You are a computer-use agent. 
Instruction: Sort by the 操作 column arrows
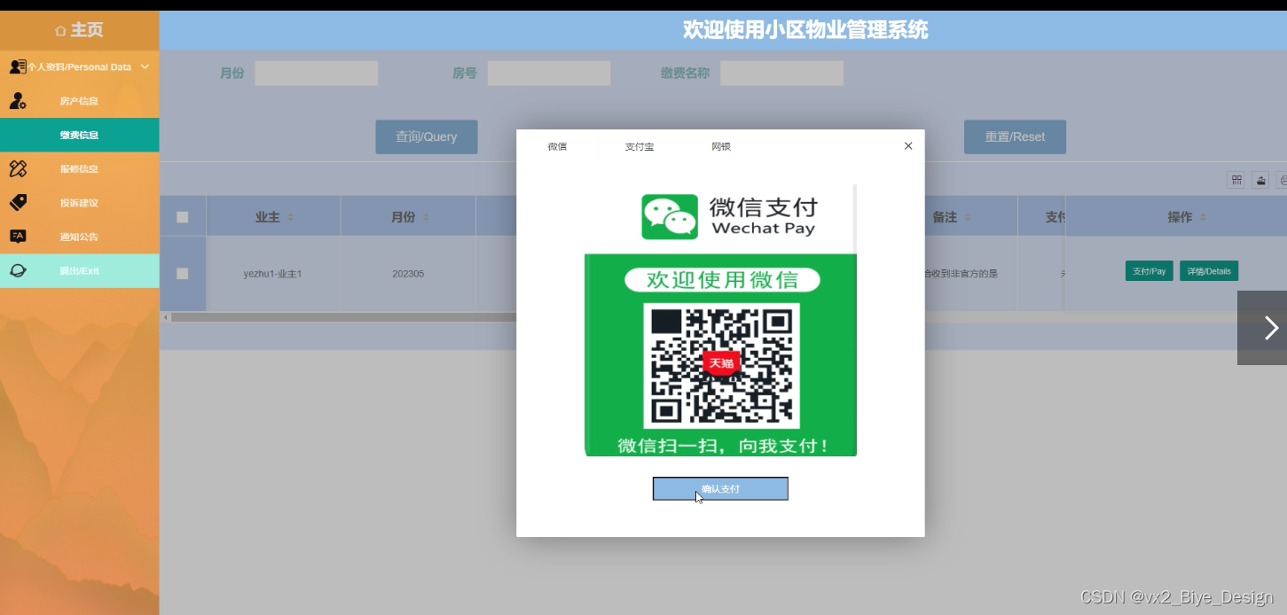1203,217
